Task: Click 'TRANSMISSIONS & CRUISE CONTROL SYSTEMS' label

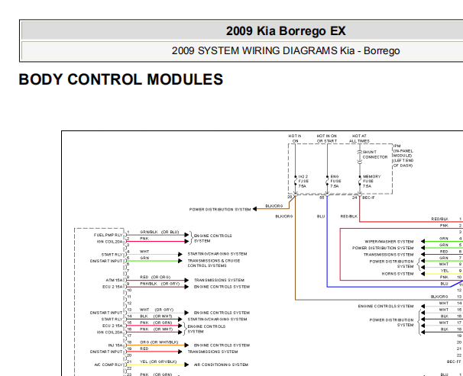Action: [x=214, y=263]
